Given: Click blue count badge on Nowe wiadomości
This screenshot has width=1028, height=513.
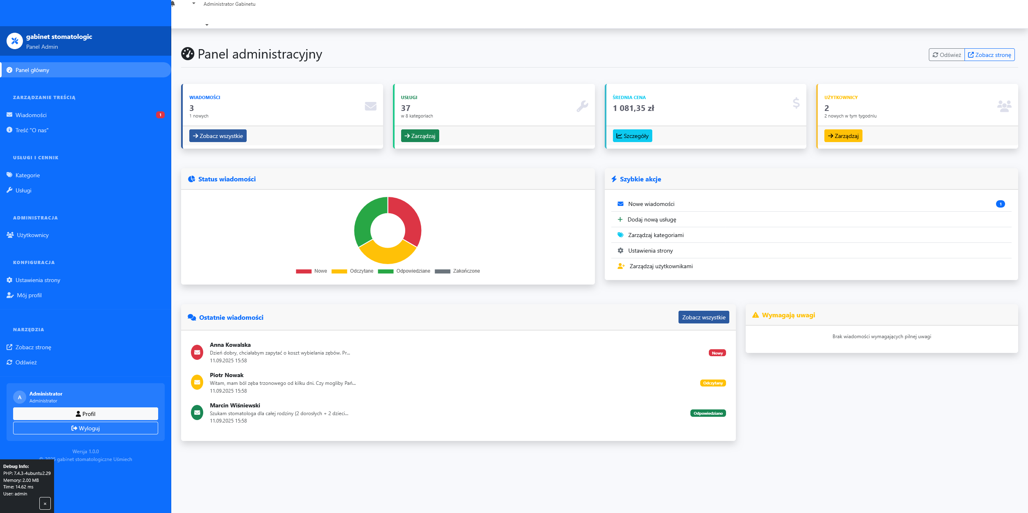Looking at the screenshot, I should click(1000, 204).
